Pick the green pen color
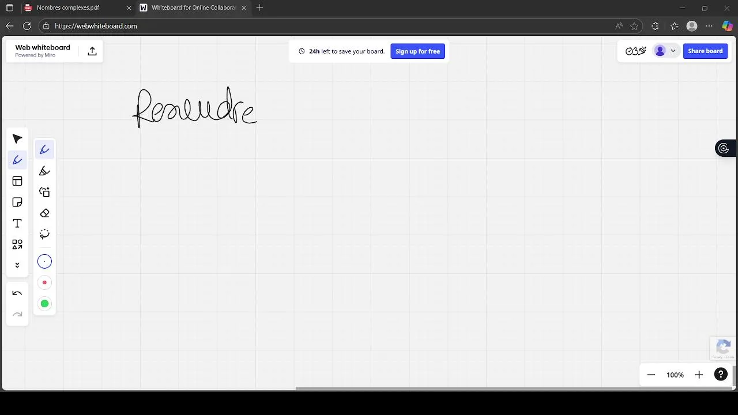Viewport: 738px width, 415px height. tap(44, 304)
